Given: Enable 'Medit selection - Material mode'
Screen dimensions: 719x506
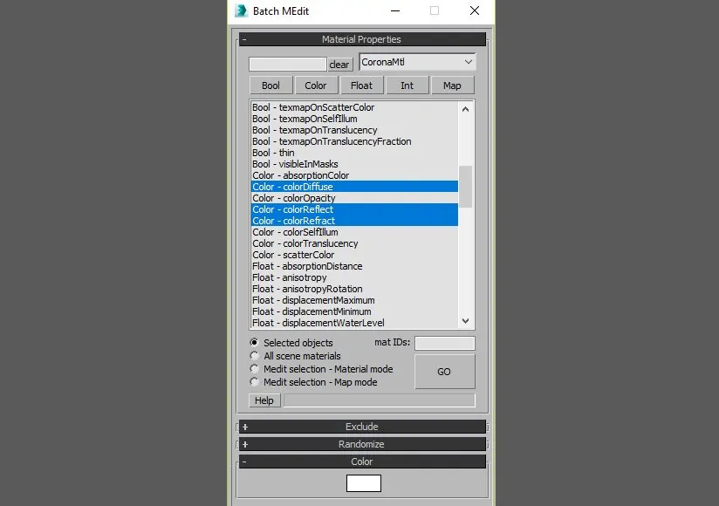Looking at the screenshot, I should click(255, 369).
